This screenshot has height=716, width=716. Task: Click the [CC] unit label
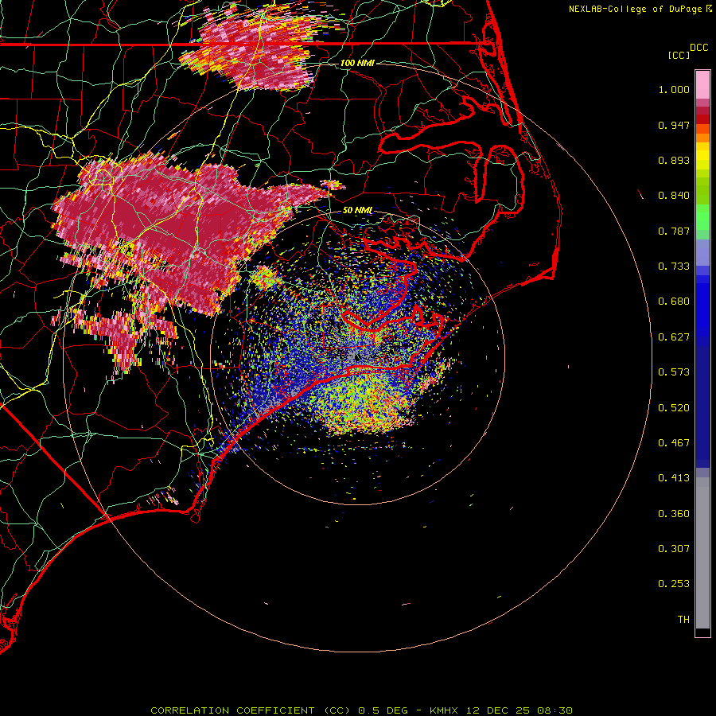click(x=679, y=55)
